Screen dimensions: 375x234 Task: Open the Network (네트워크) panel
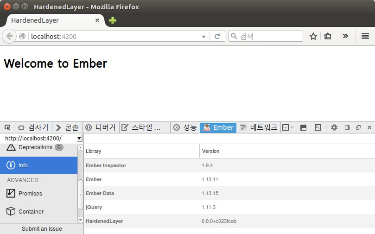pos(259,127)
